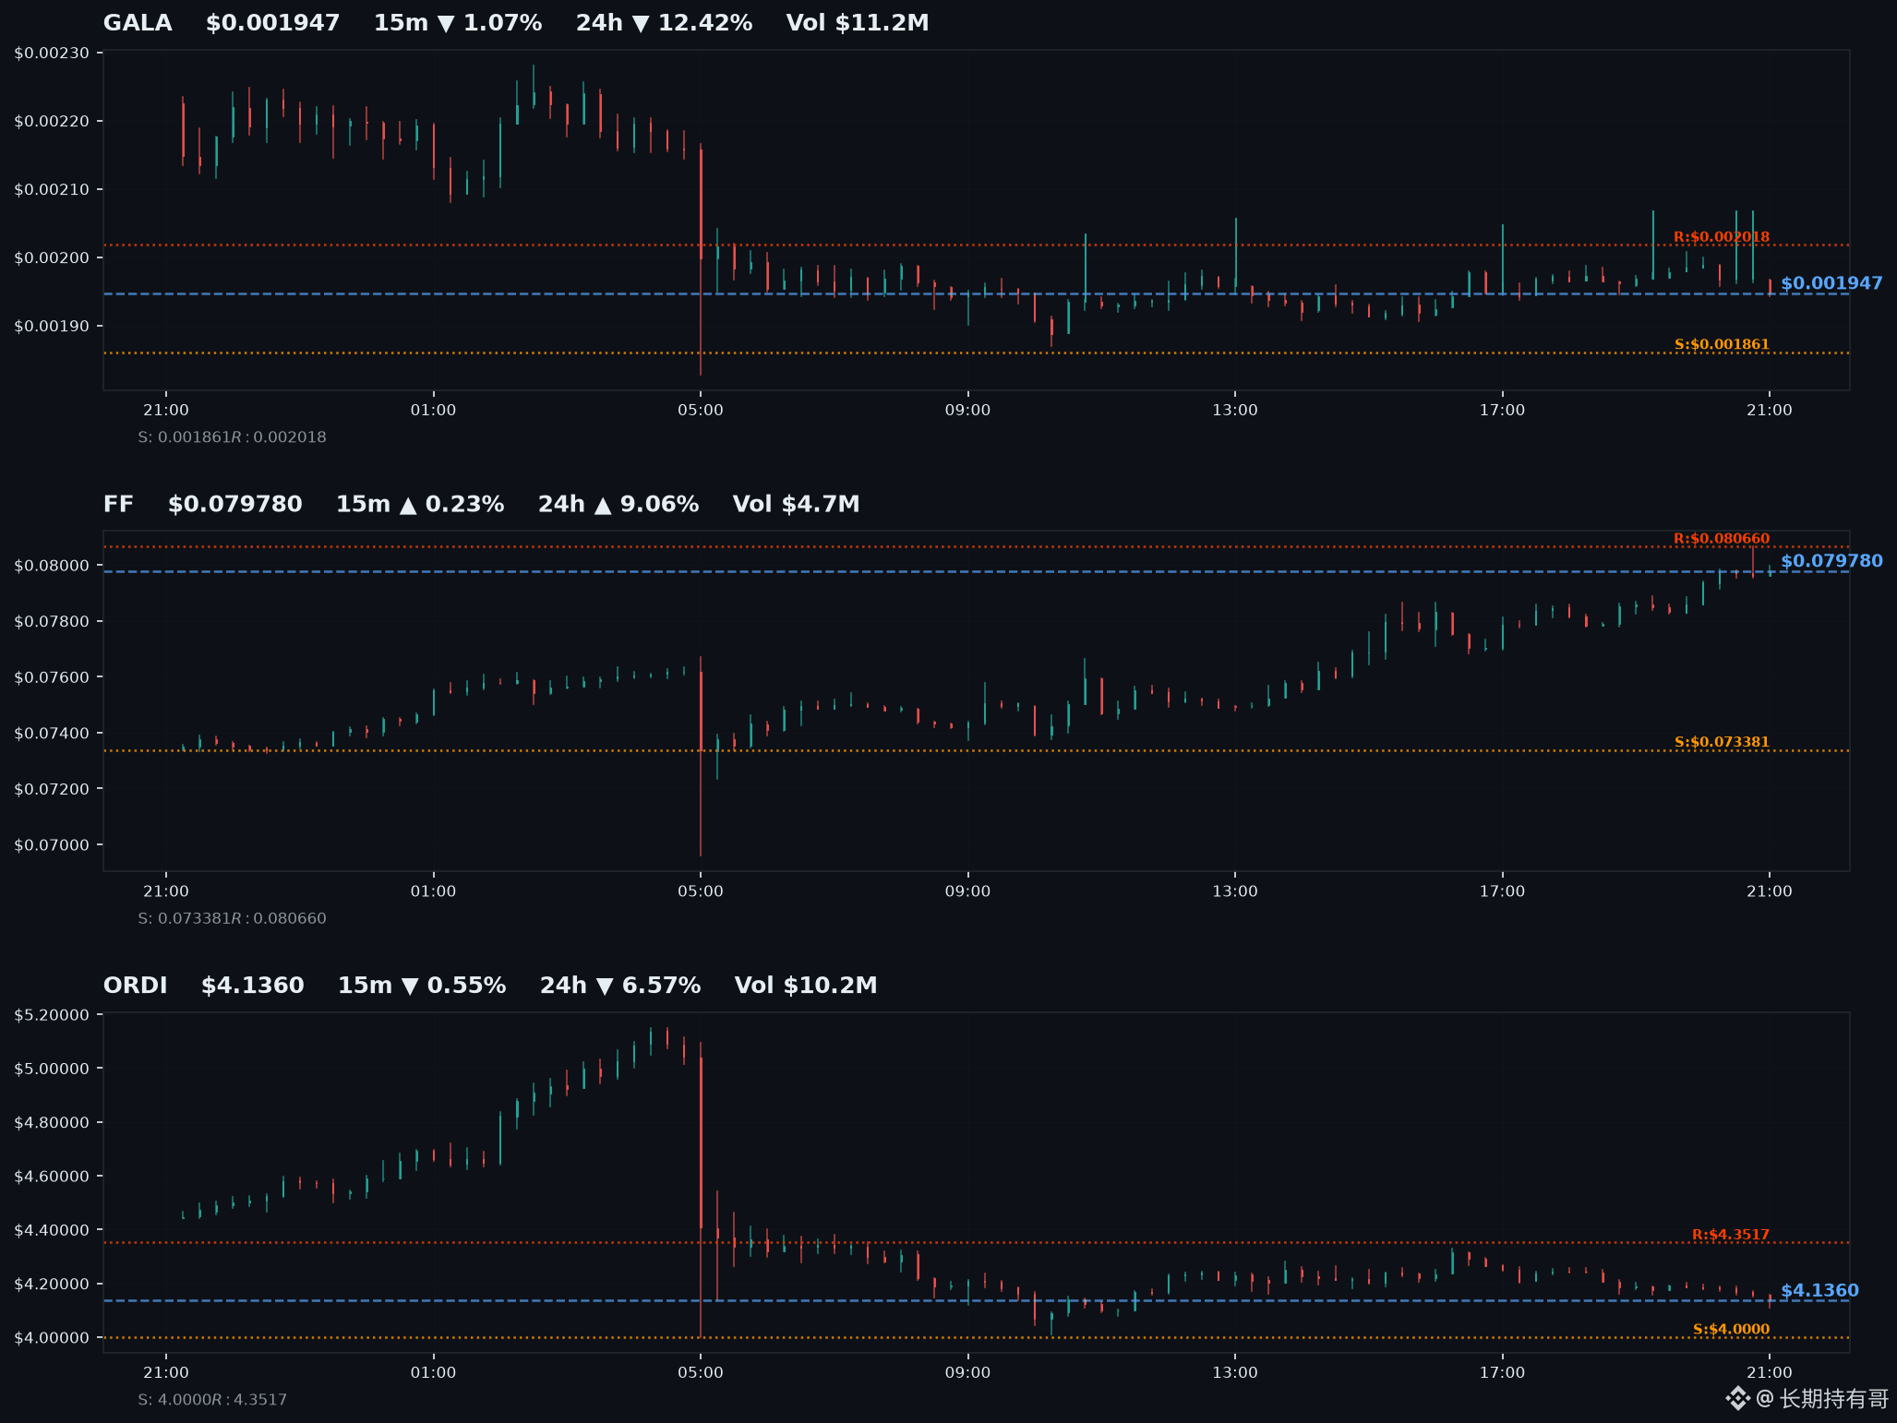Click the 17:00 tick under the GALA chart
The image size is (1897, 1423).
click(1502, 411)
